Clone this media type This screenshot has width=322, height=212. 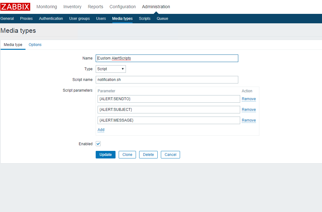pos(127,154)
